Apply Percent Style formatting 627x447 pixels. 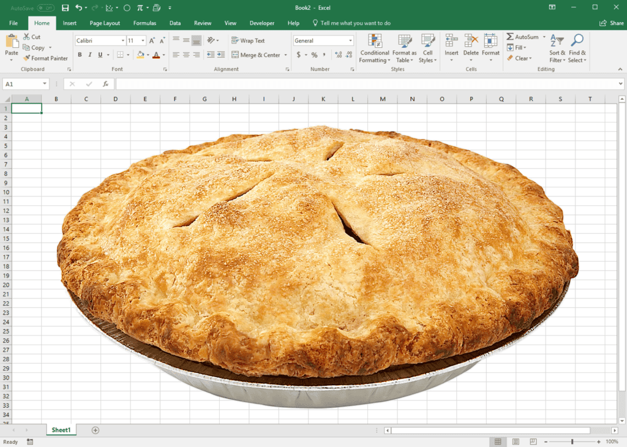tap(314, 54)
